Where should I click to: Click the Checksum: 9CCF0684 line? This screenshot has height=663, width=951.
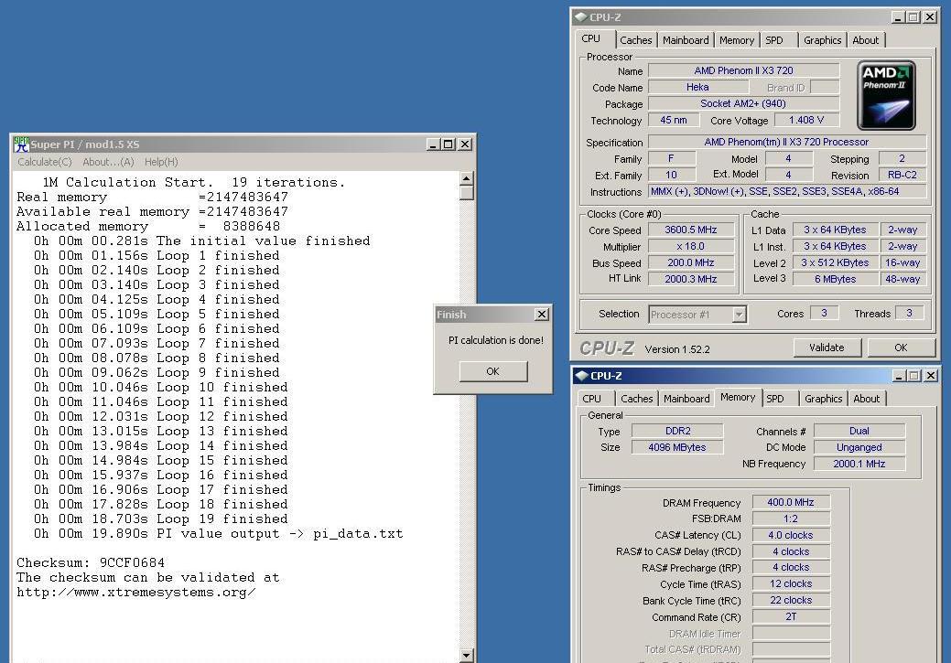[91, 562]
